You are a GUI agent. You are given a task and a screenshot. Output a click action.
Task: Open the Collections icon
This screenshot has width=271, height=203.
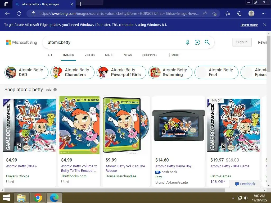pos(239,13)
